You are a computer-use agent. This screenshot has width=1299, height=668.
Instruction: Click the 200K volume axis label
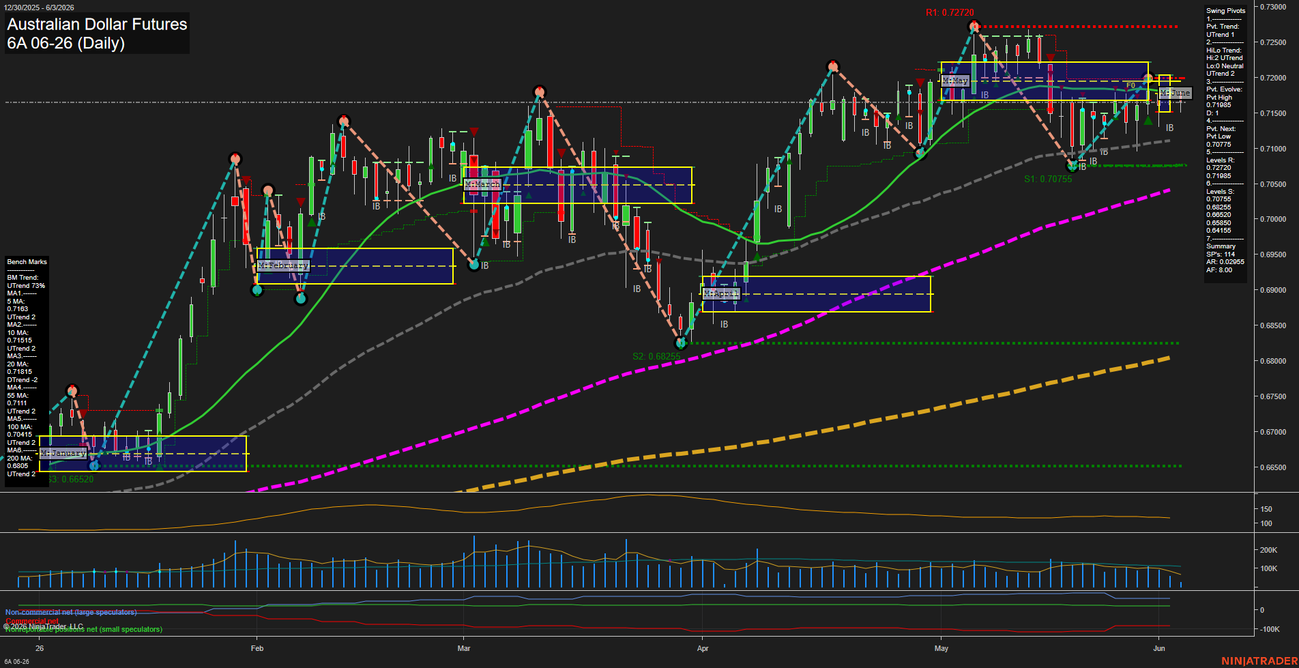[1268, 550]
